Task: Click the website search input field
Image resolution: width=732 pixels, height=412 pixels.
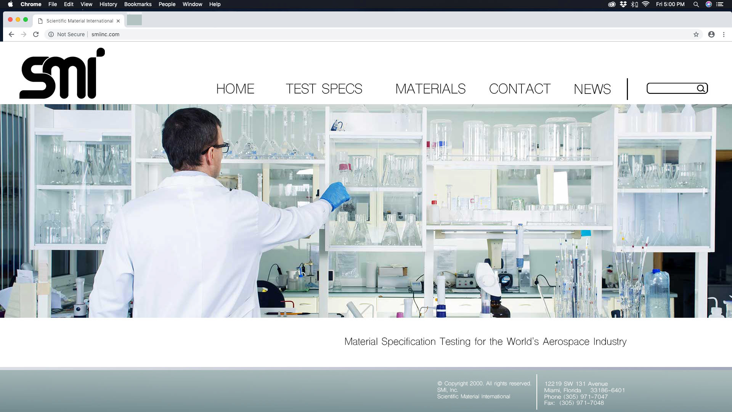Action: click(x=671, y=89)
